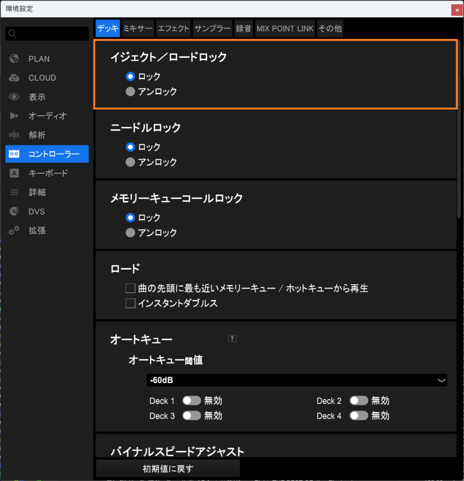Click the 初期値に戻す button
Viewport: 464px width, 481px height.
click(168, 468)
